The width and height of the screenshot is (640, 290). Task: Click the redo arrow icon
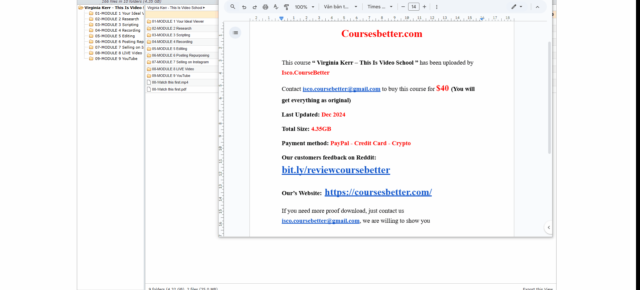tap(255, 7)
